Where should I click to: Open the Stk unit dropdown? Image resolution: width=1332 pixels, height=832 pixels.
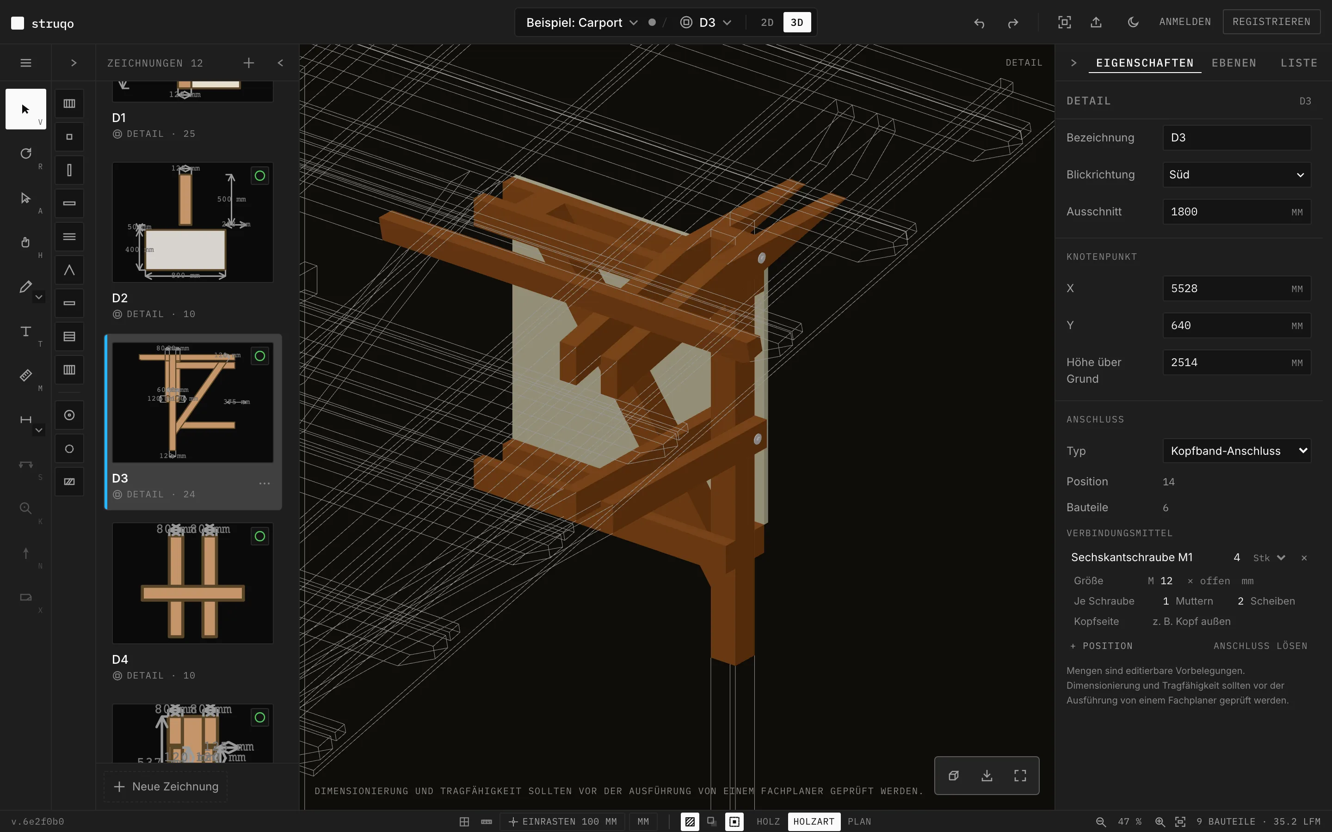(x=1269, y=557)
